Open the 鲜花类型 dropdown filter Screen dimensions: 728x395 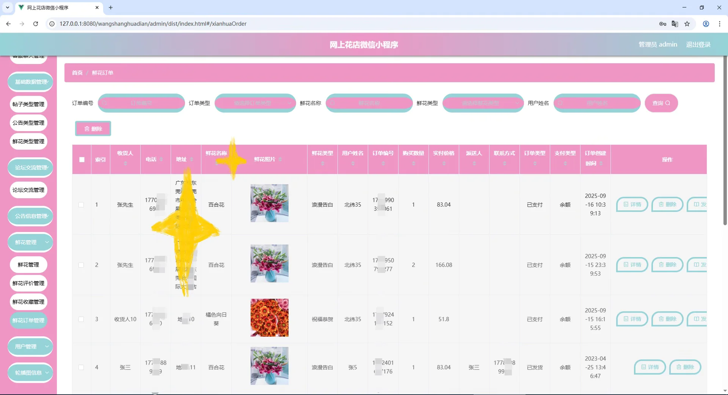click(483, 103)
